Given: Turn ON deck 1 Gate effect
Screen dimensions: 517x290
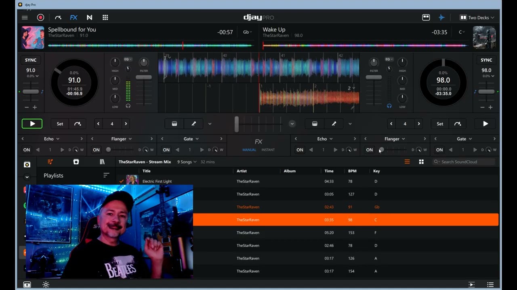Looking at the screenshot, I should click(x=166, y=150).
